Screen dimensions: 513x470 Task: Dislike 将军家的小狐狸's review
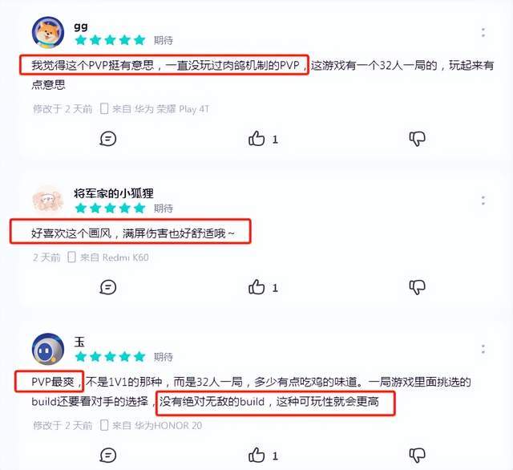tap(418, 287)
